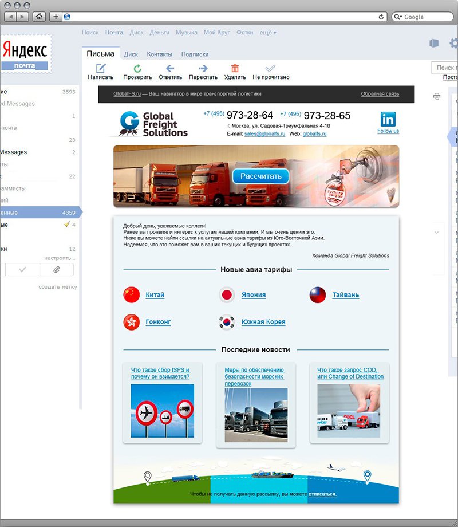Open the Google search engine dropdown
Viewport: 458px width, 527px height.
399,17
